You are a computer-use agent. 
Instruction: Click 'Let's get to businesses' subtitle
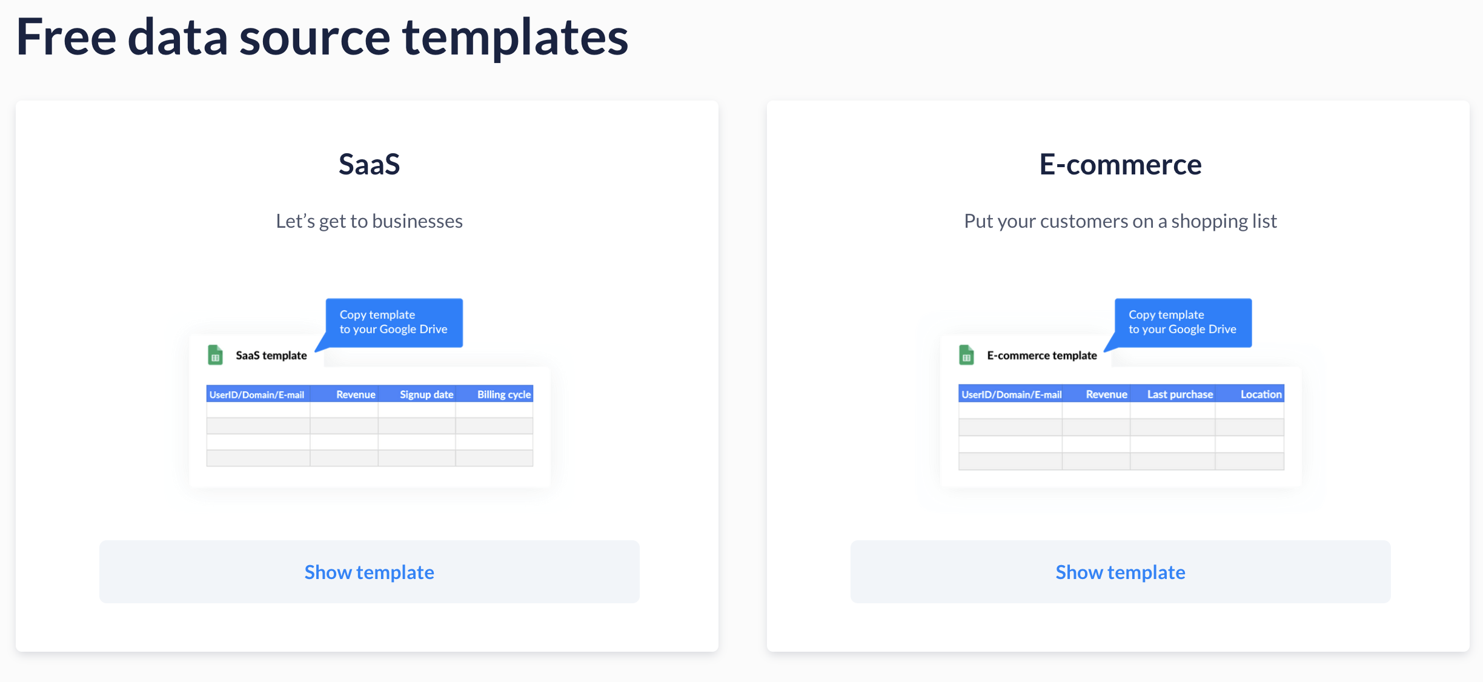click(x=369, y=221)
